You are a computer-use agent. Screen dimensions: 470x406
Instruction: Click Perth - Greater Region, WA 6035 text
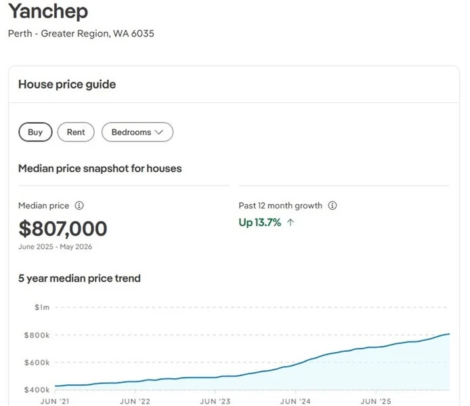[81, 33]
